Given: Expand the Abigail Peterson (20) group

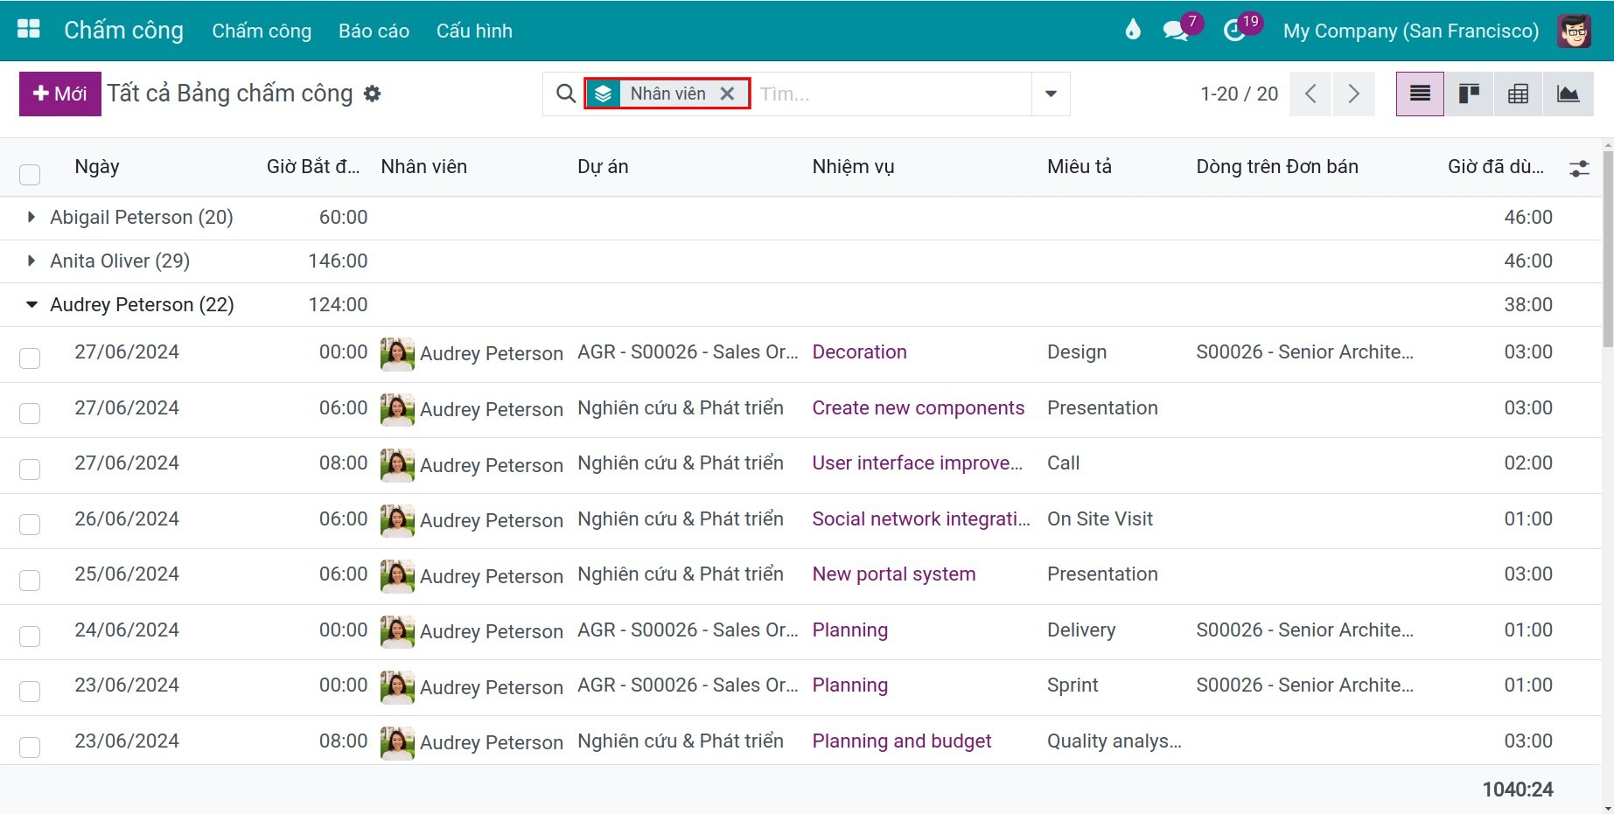Looking at the screenshot, I should 31,217.
